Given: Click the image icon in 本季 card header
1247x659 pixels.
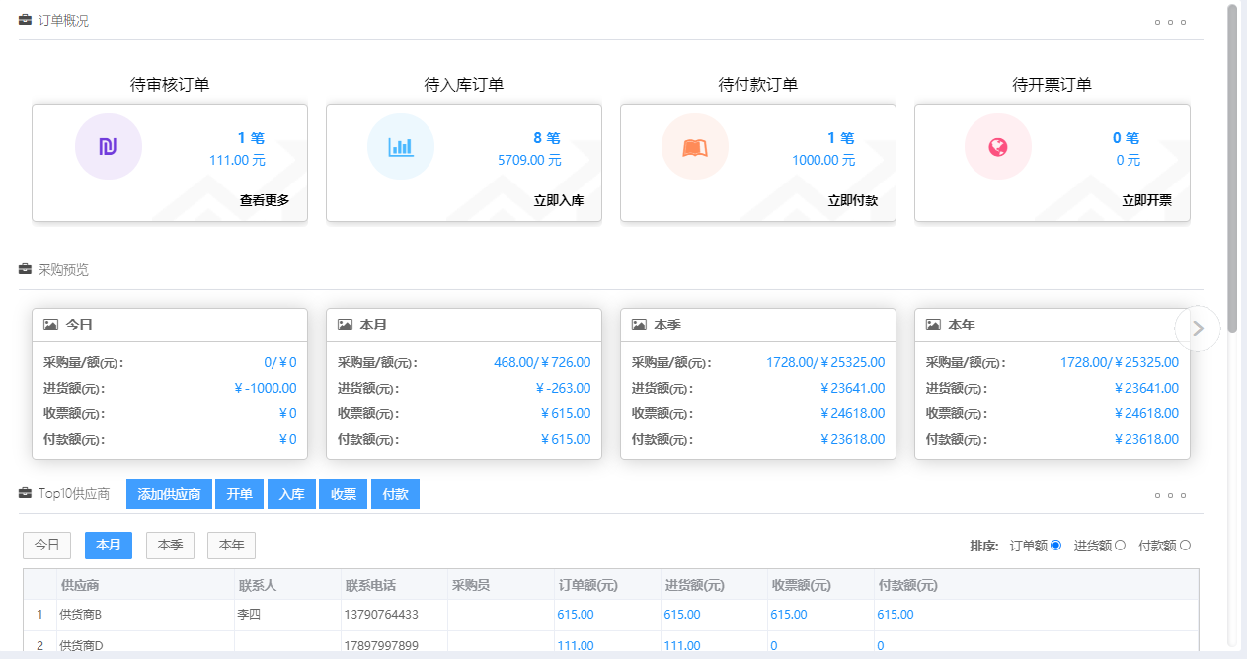Looking at the screenshot, I should (x=639, y=325).
